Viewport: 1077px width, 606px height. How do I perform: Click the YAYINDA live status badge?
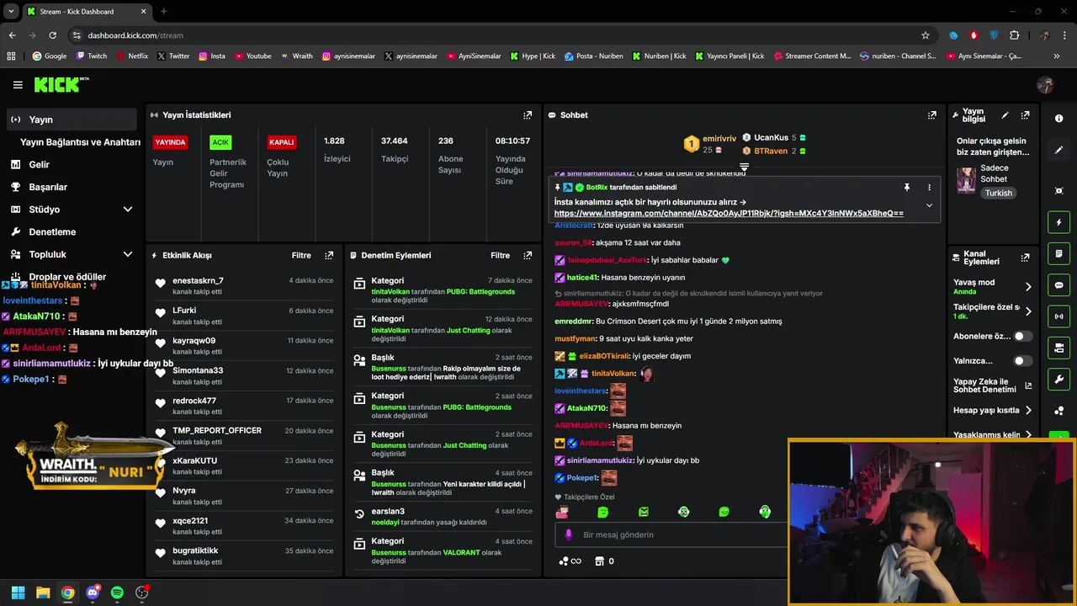click(x=170, y=142)
